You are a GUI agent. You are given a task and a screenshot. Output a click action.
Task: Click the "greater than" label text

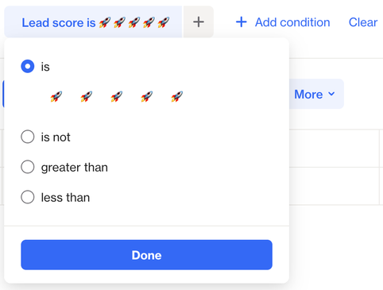coord(75,168)
